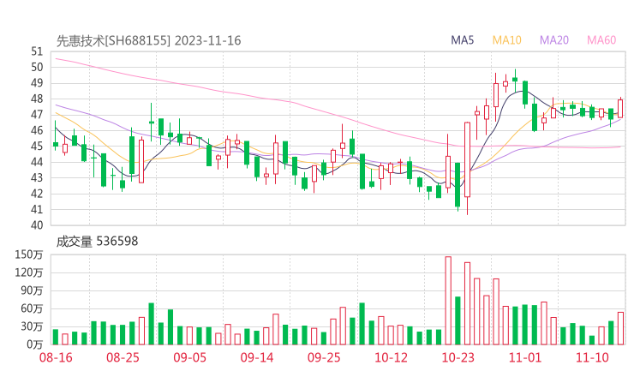
Task: Click the tall red candlestick reaching the 10-23 low
Action: click(468, 168)
